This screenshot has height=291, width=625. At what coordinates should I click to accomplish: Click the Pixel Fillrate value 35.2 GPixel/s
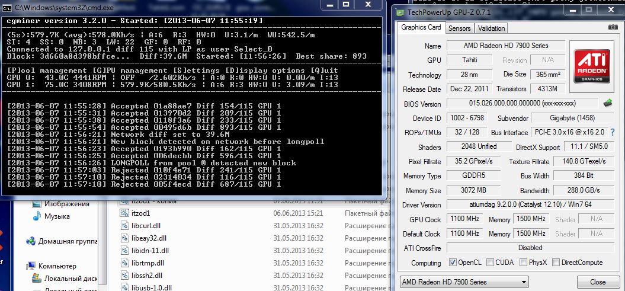(x=475, y=161)
